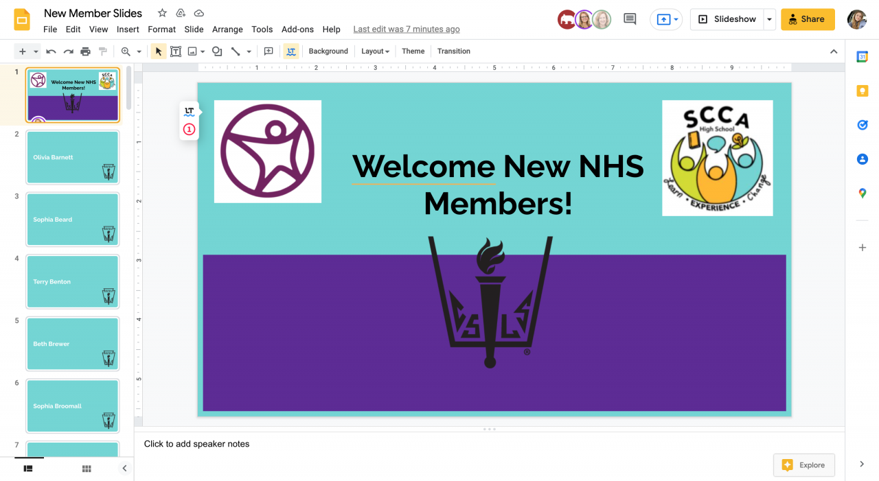
Task: Collapse the menus with up chevron
Action: coord(834,51)
